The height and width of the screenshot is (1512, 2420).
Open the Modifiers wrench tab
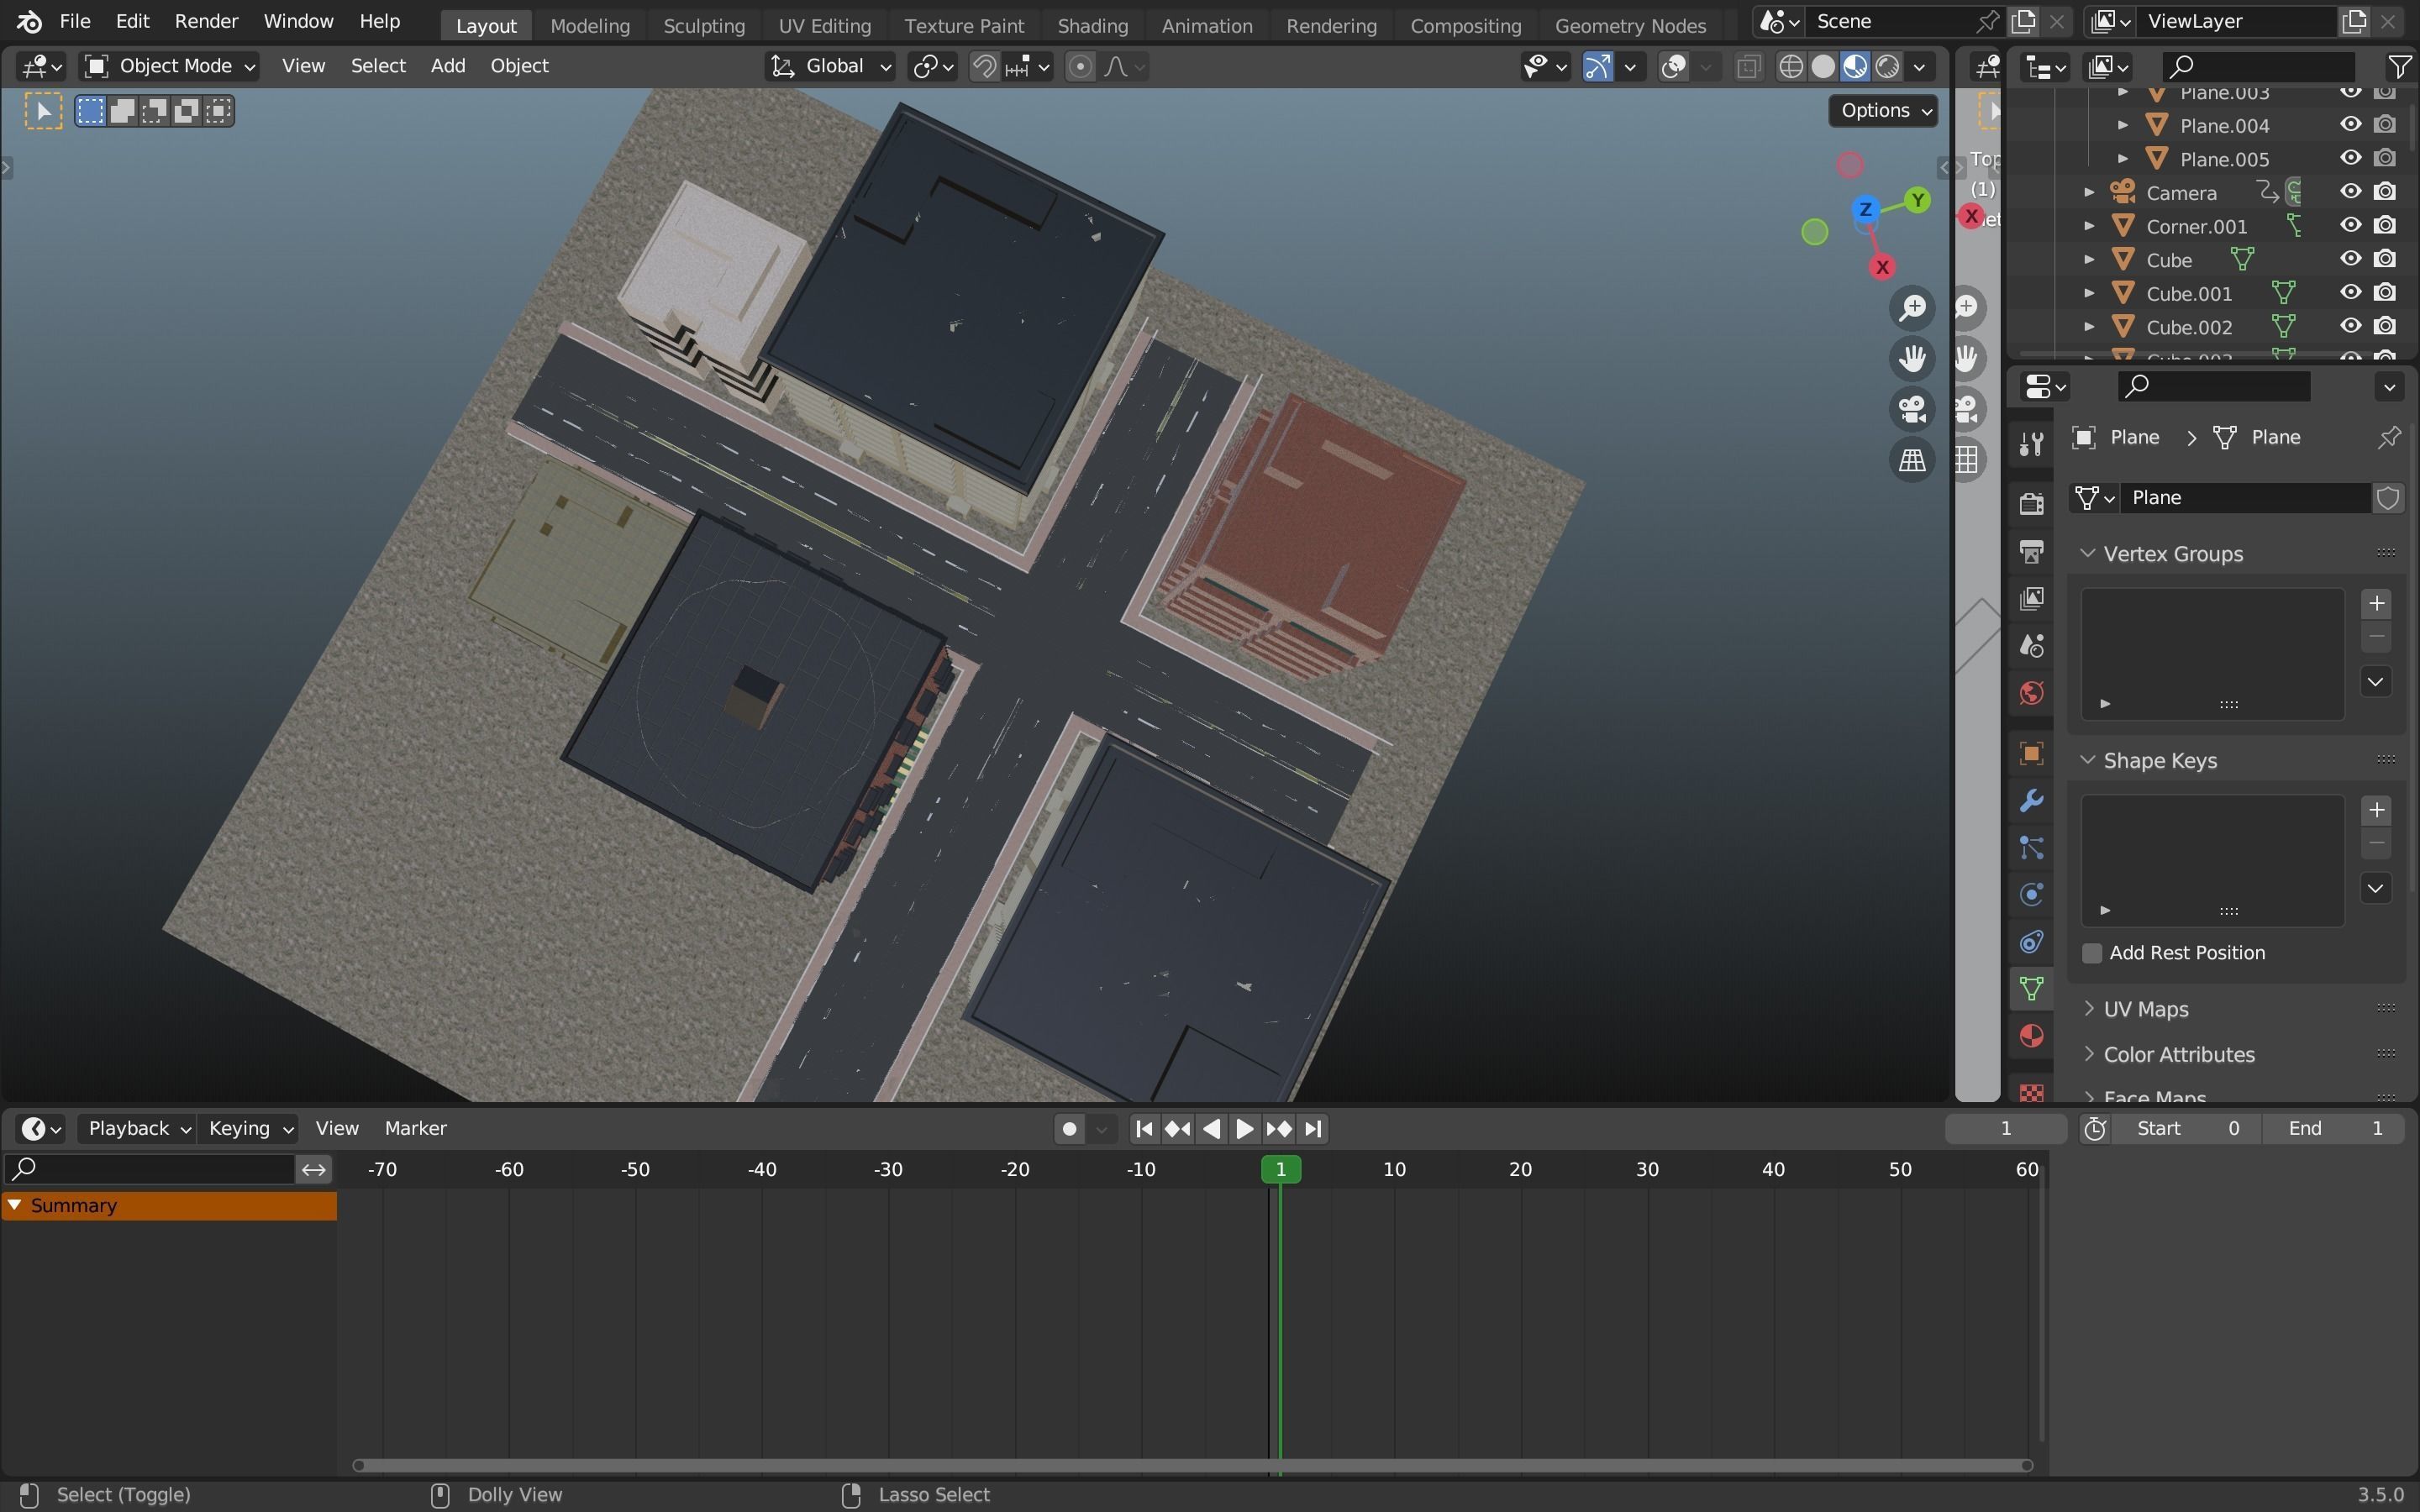[2031, 800]
